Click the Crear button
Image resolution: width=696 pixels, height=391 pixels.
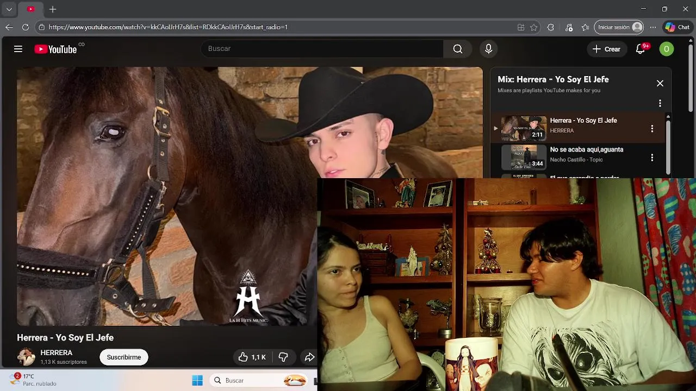click(606, 49)
